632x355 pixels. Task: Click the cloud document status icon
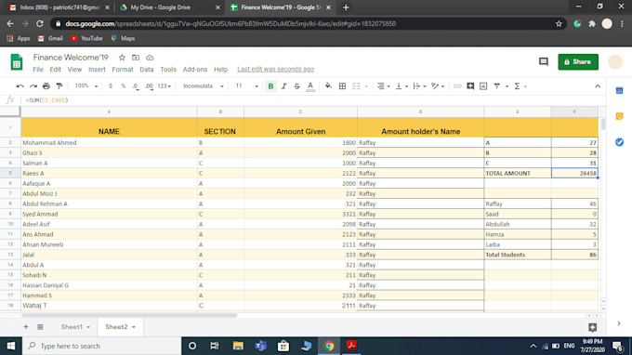point(150,58)
